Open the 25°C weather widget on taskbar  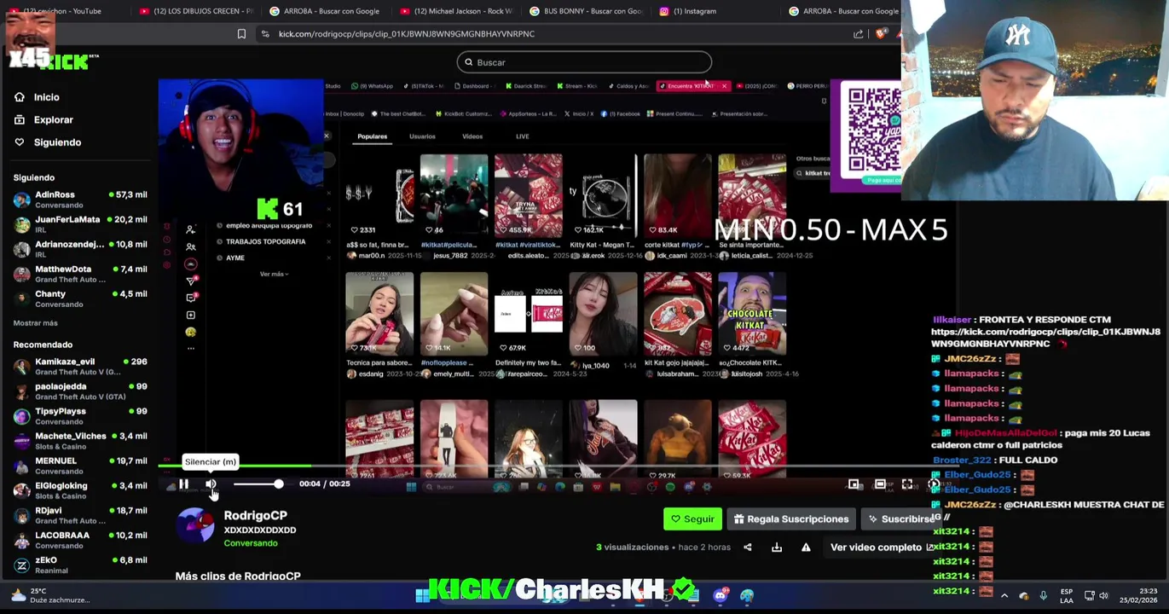pyautogui.click(x=49, y=595)
